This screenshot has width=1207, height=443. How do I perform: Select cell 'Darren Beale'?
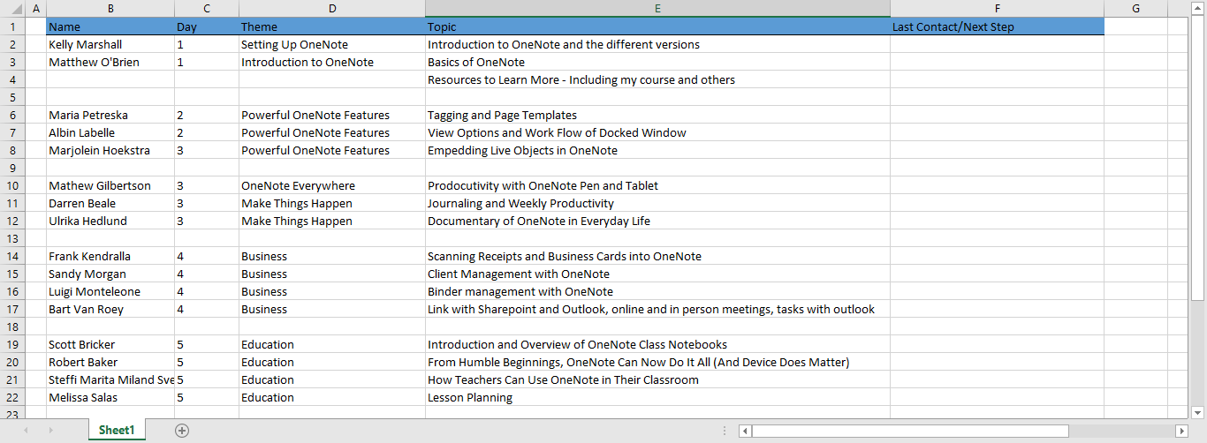coord(110,203)
